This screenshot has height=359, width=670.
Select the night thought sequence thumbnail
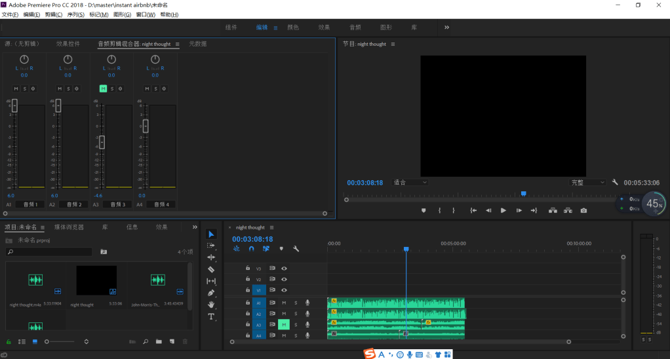click(96, 280)
